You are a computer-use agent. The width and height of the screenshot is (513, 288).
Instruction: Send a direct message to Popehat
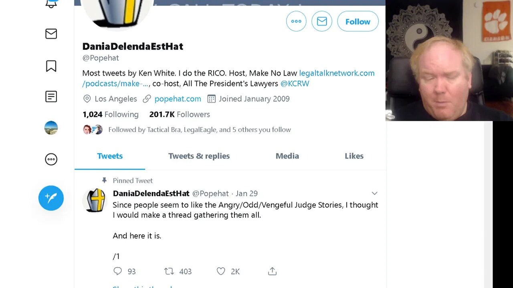(x=322, y=22)
